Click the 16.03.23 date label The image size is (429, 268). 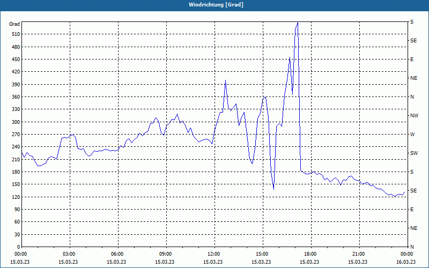406,262
